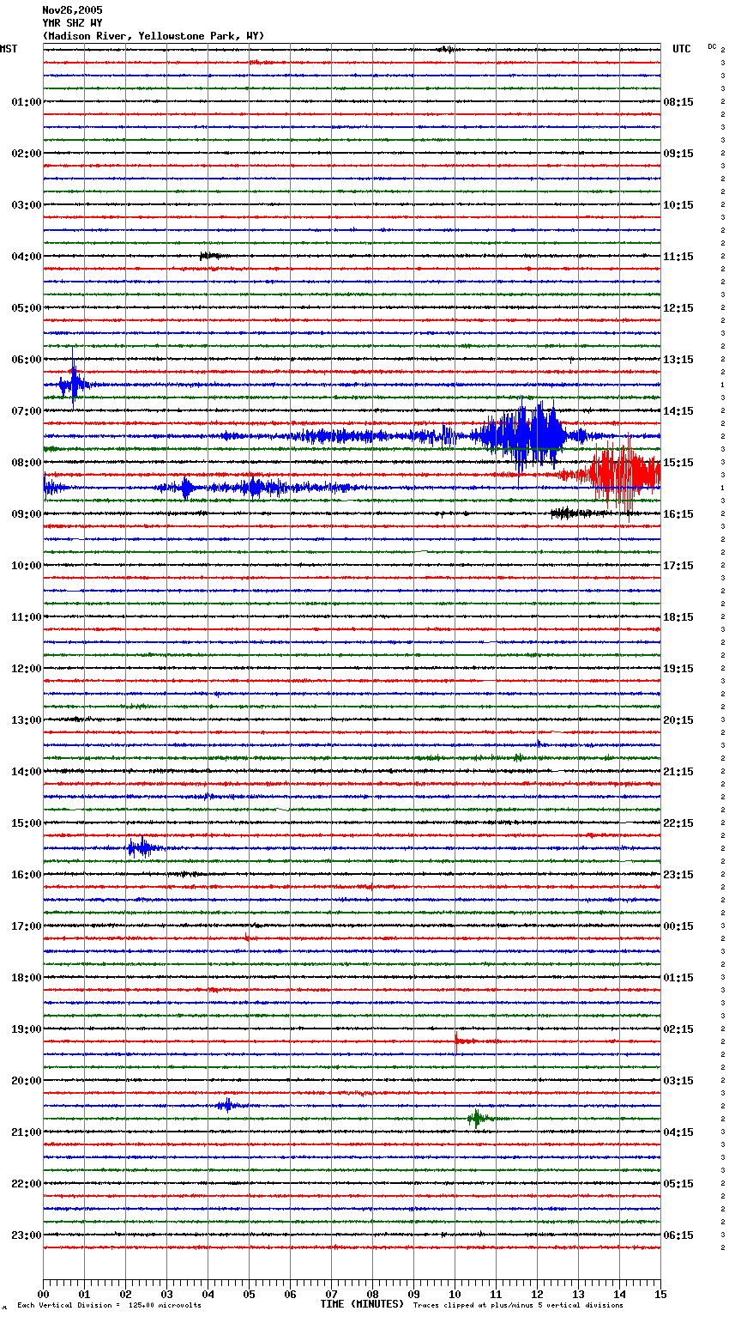Click the minute 03 axis tick label
This screenshot has height=1317, width=729.
pos(166,1294)
